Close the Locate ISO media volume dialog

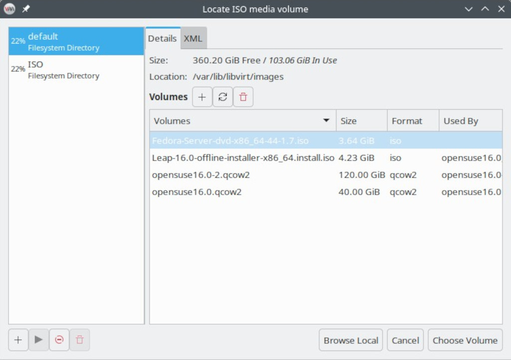(501, 9)
